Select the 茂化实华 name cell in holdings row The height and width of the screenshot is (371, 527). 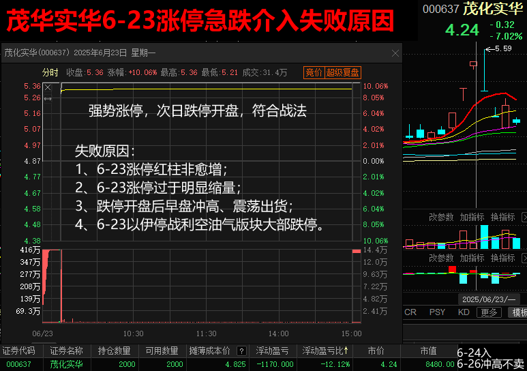67,364
